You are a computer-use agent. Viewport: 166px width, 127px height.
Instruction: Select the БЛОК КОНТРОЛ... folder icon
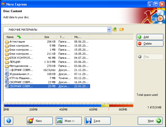(7, 58)
